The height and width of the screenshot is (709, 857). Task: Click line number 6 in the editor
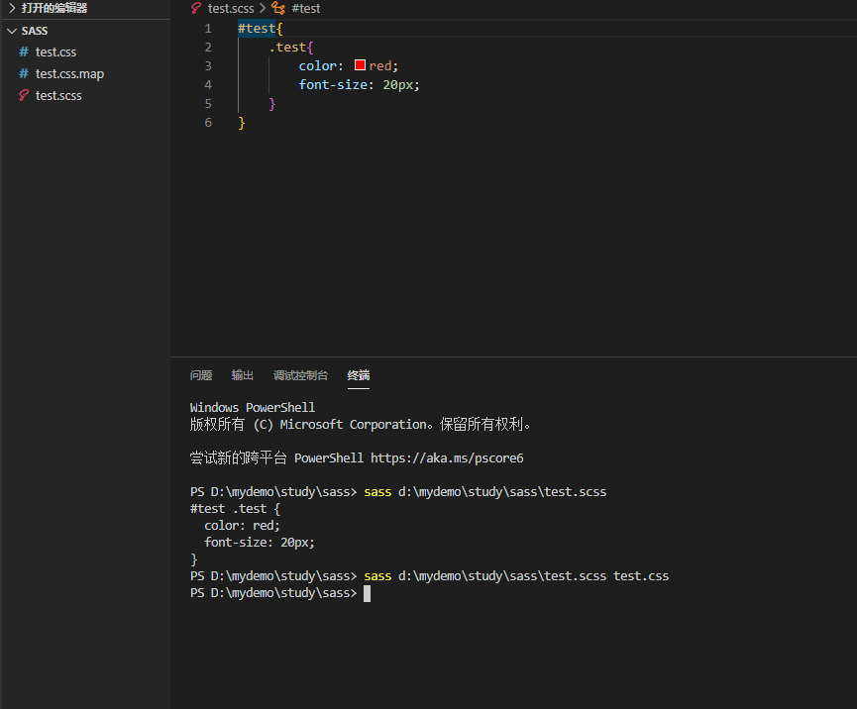208,123
